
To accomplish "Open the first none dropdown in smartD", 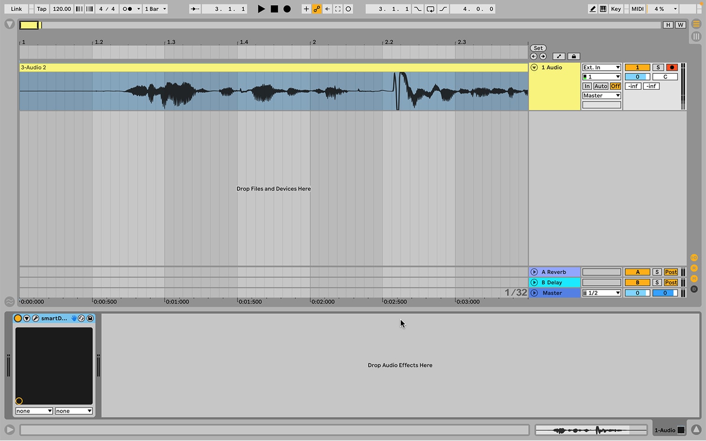I will click(x=34, y=411).
